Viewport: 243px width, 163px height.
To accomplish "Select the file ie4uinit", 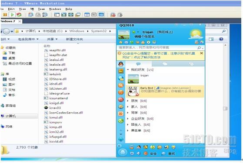I will (55, 74).
